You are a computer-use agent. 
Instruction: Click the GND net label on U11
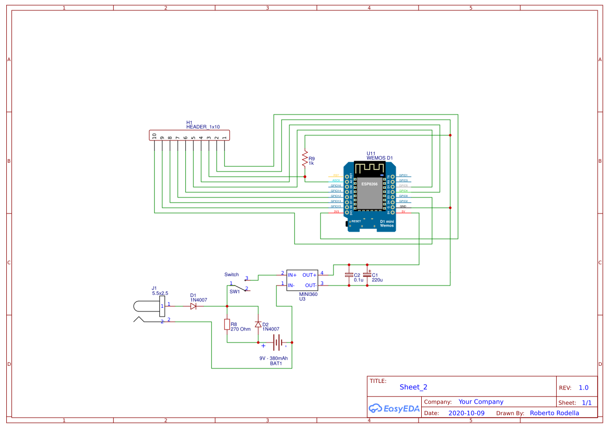pyautogui.click(x=404, y=206)
